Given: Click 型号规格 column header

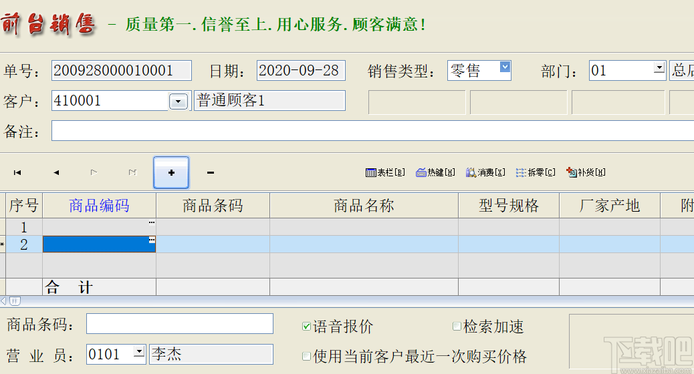Looking at the screenshot, I should click(509, 206).
